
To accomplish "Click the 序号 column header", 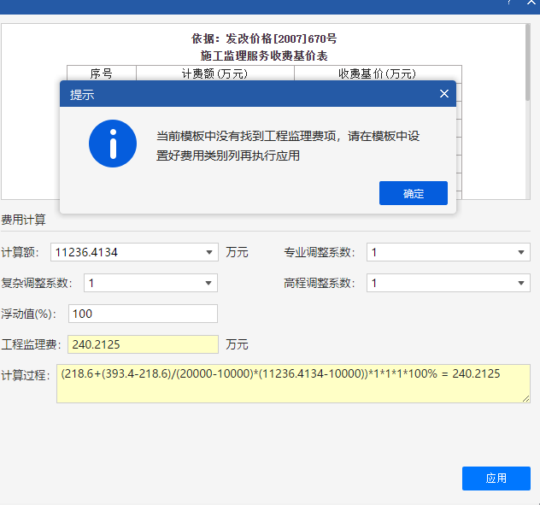I will click(x=101, y=73).
